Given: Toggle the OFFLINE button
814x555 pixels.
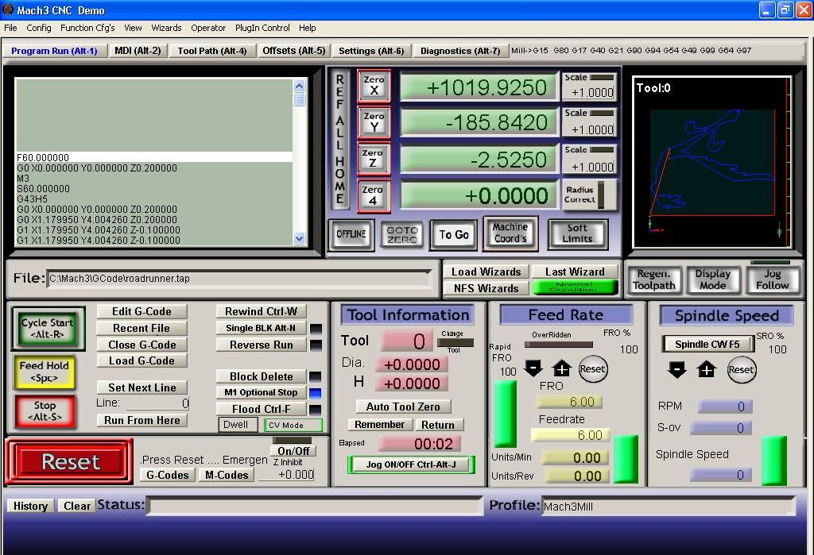Looking at the screenshot, I should [x=351, y=234].
